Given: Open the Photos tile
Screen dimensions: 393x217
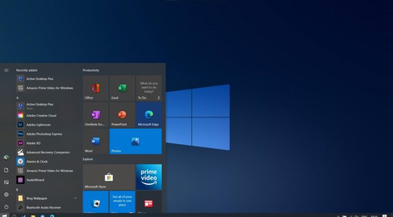Looking at the screenshot, I should point(136,141).
